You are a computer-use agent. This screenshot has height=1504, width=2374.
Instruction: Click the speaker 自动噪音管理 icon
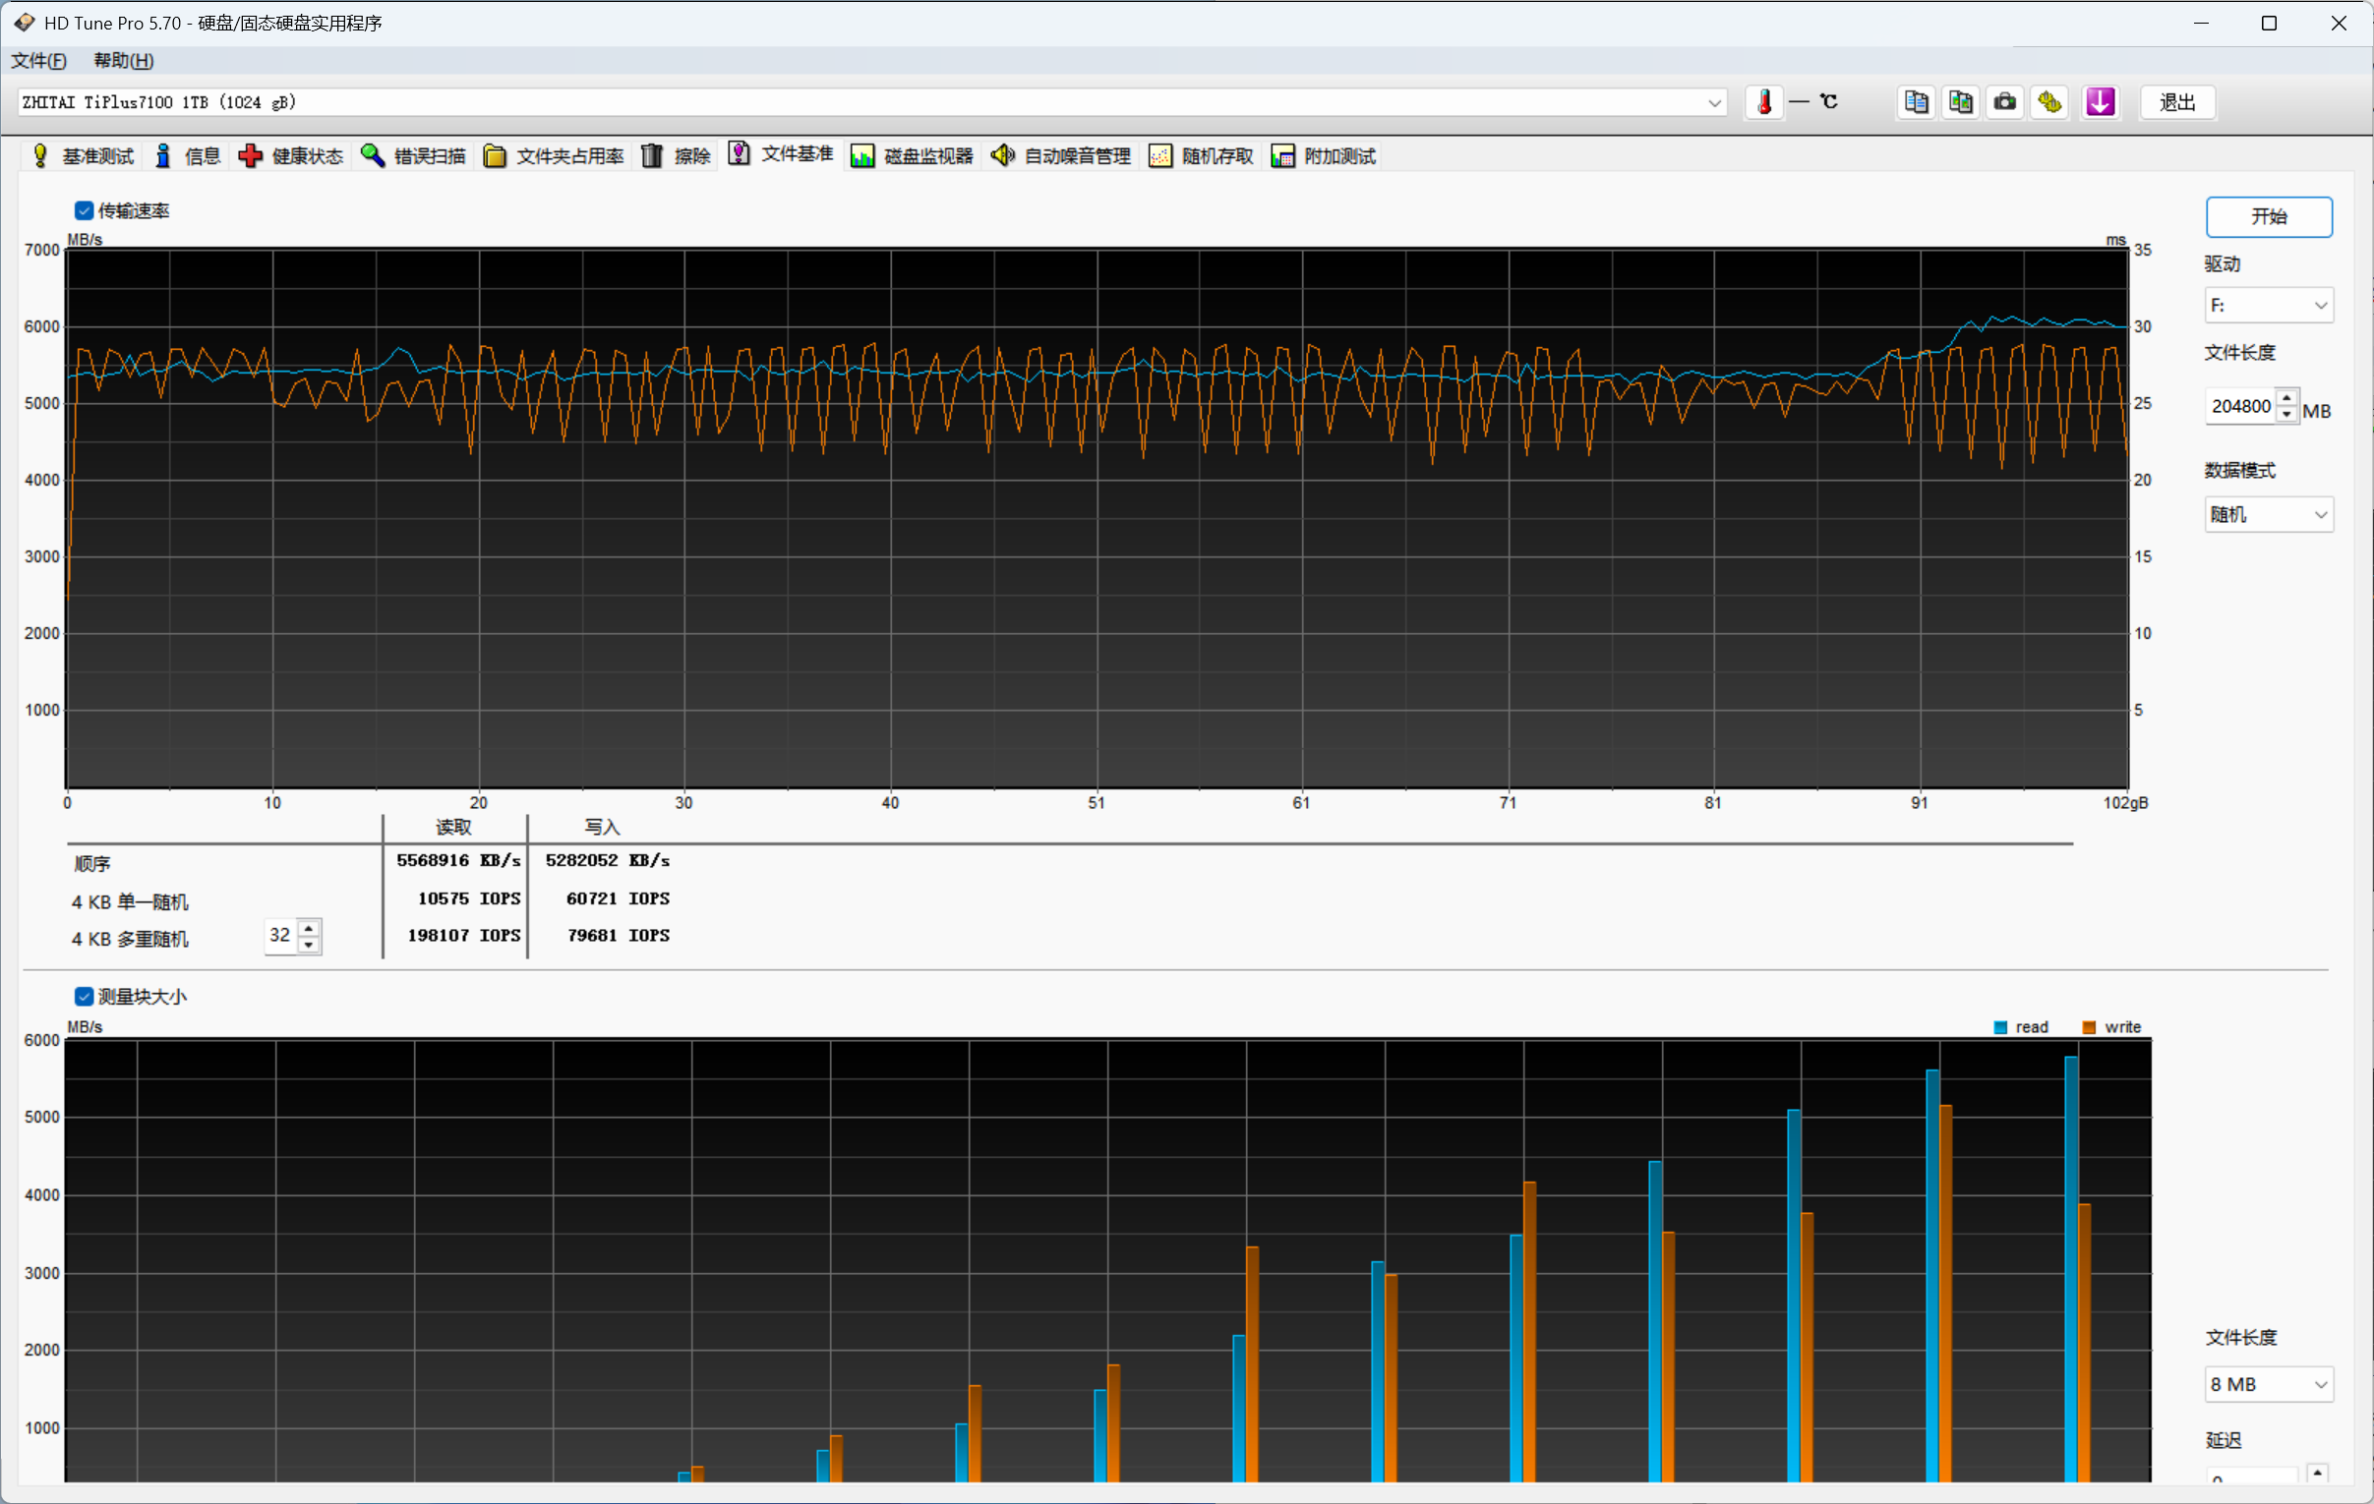(x=1003, y=155)
